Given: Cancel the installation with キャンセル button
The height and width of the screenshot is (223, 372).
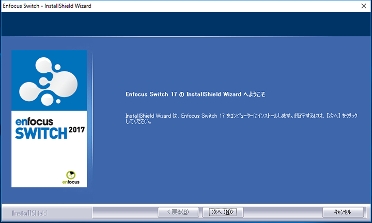Looking at the screenshot, I should click(x=343, y=212).
